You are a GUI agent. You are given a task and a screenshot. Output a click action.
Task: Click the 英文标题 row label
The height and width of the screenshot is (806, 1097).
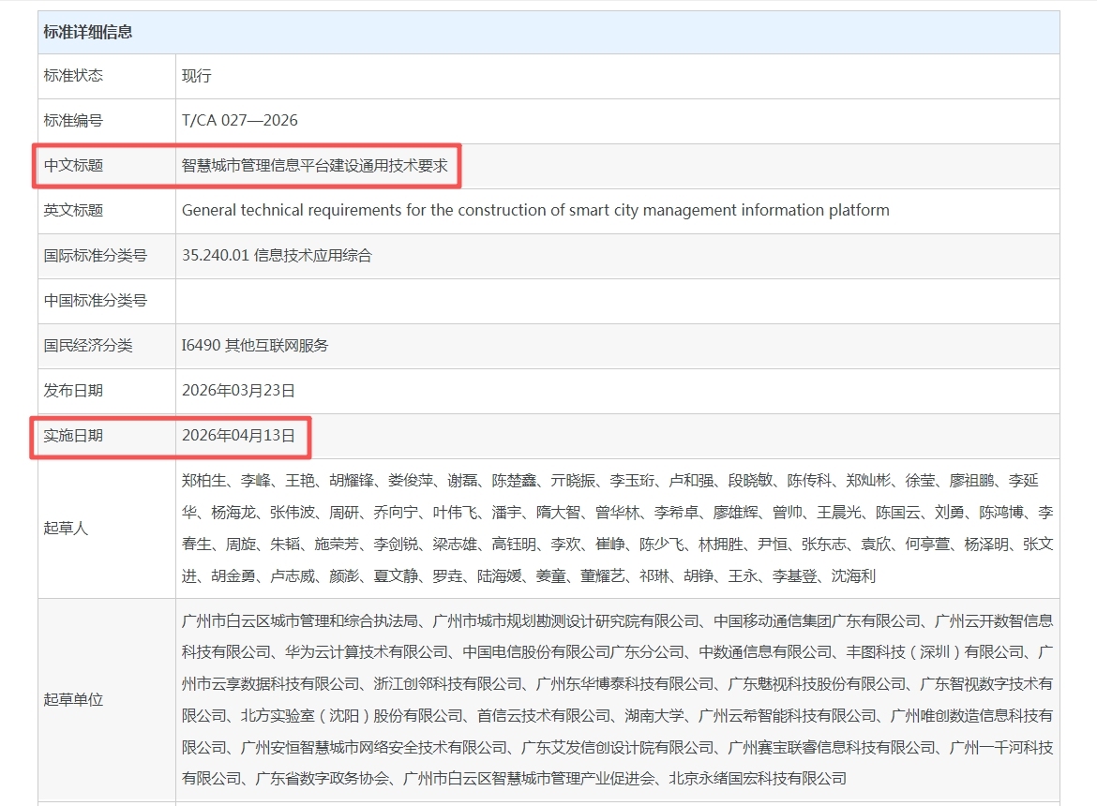(x=73, y=211)
